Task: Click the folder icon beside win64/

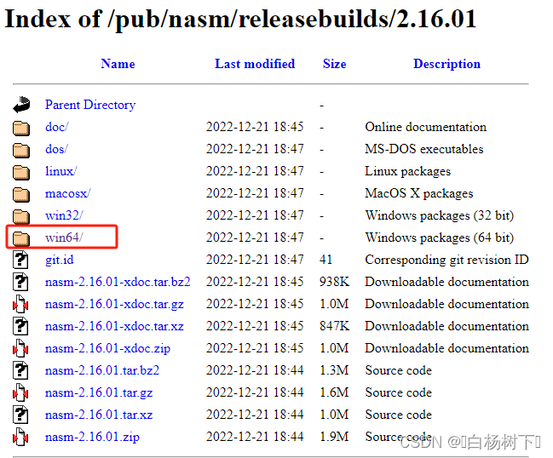Action: point(21,239)
